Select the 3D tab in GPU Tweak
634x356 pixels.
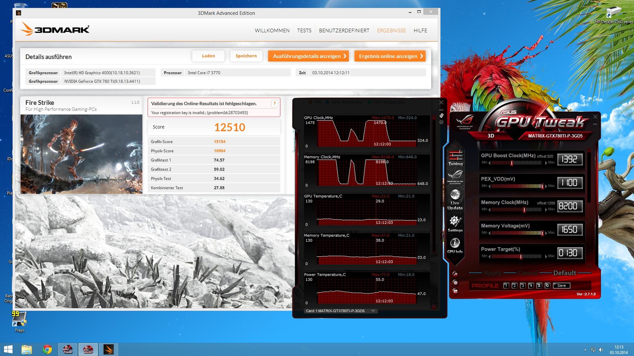[491, 136]
